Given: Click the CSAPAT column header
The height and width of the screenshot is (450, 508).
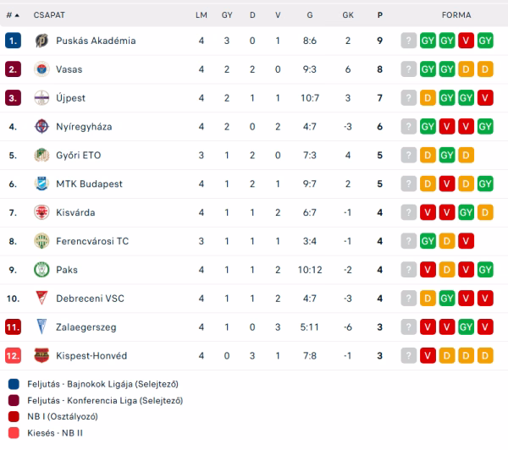Looking at the screenshot, I should [49, 15].
